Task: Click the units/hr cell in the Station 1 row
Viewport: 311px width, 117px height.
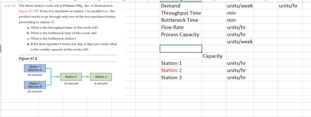Action: 240,63
